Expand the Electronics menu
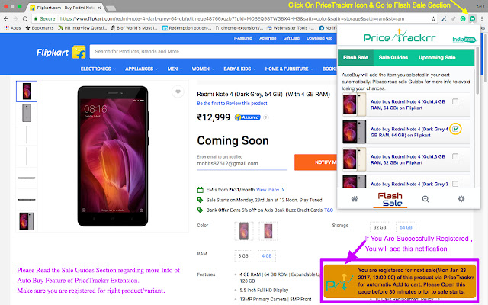The image size is (488, 305). click(98, 69)
